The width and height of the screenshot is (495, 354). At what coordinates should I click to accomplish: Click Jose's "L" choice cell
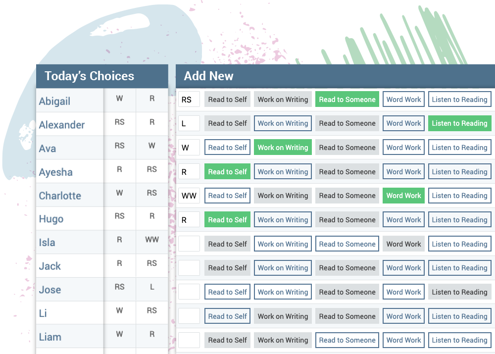click(x=152, y=287)
